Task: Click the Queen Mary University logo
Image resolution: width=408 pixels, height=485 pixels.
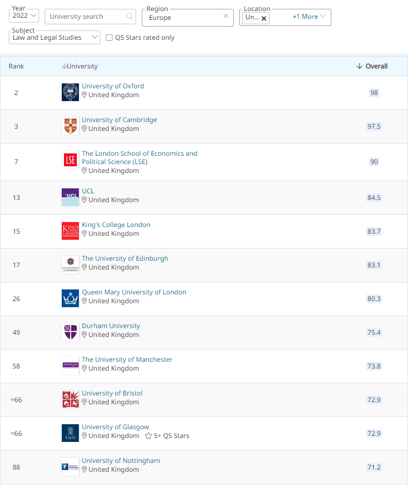Action: [70, 298]
